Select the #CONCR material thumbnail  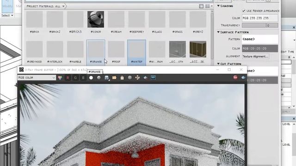(96, 19)
